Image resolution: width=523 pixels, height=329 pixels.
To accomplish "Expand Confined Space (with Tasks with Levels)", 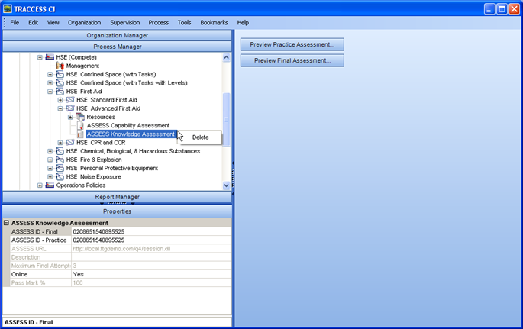I will coord(50,82).
